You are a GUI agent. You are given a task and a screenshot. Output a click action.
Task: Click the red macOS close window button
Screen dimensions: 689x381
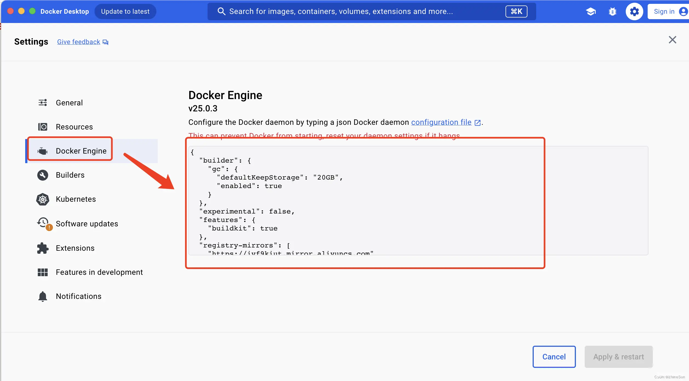(10, 11)
